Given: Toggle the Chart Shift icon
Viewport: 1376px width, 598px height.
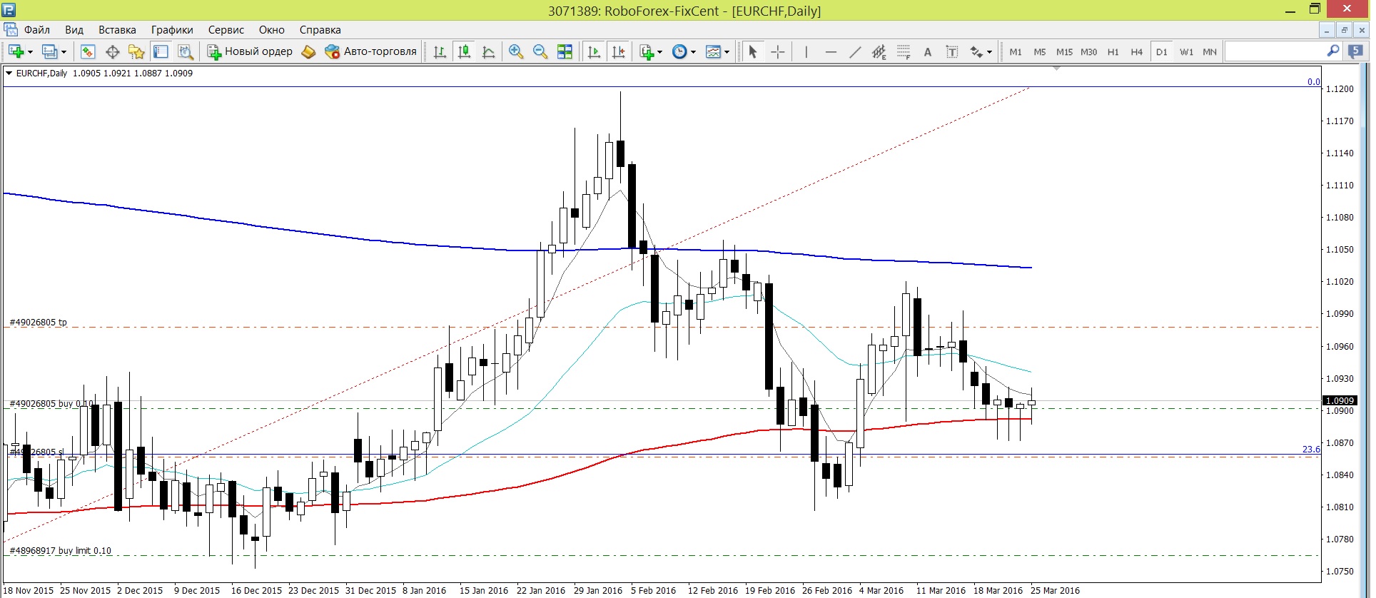Looking at the screenshot, I should 619,51.
